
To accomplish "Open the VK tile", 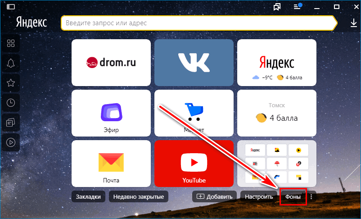I will [x=194, y=63].
